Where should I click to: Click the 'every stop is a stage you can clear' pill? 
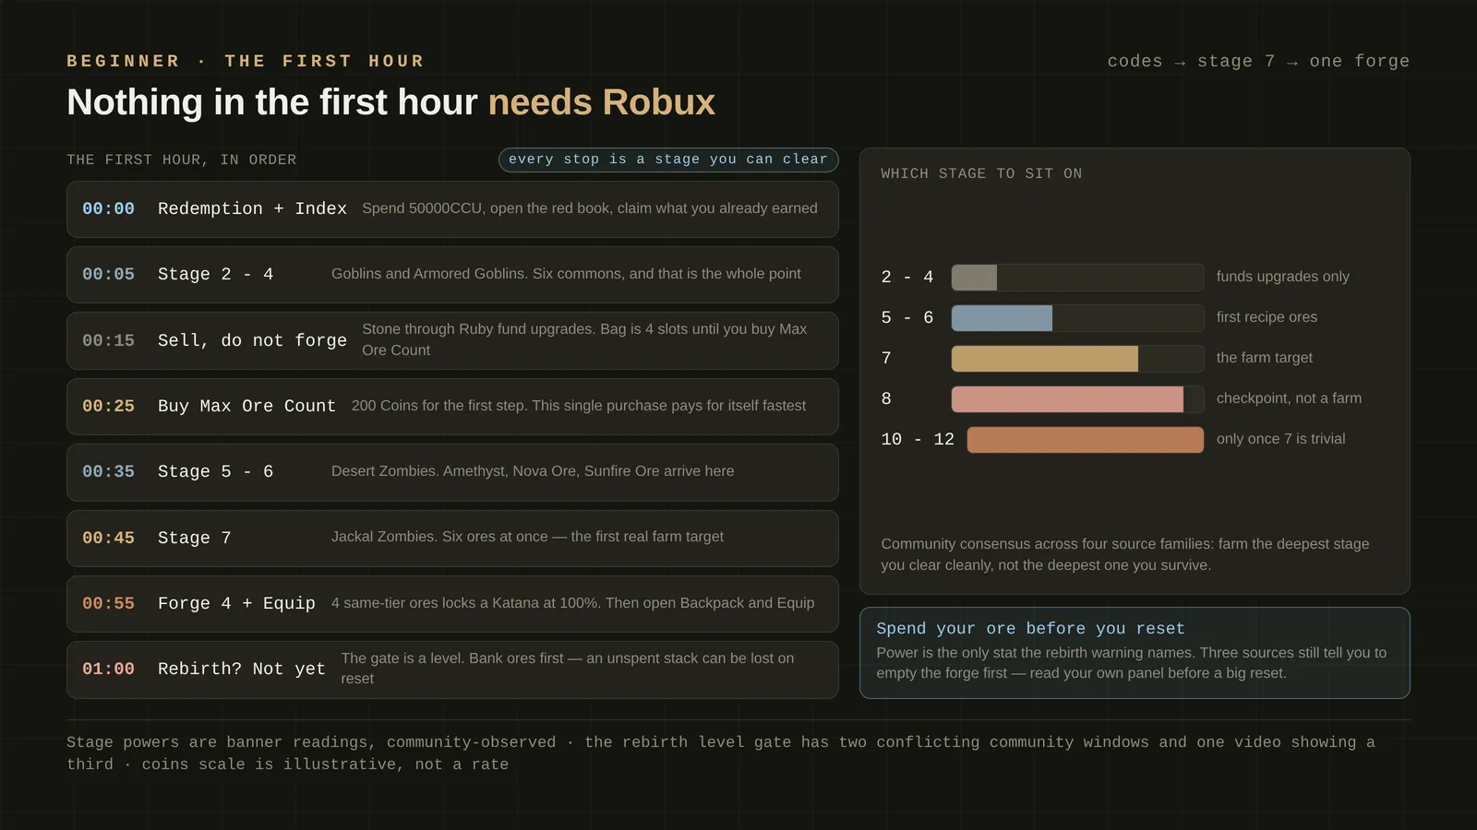click(x=668, y=160)
